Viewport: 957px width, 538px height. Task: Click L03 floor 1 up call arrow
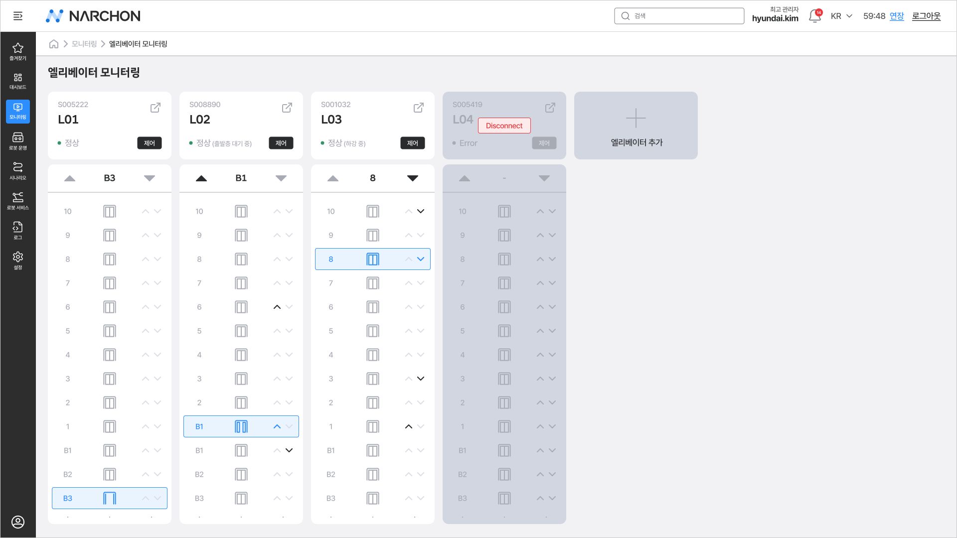point(409,426)
